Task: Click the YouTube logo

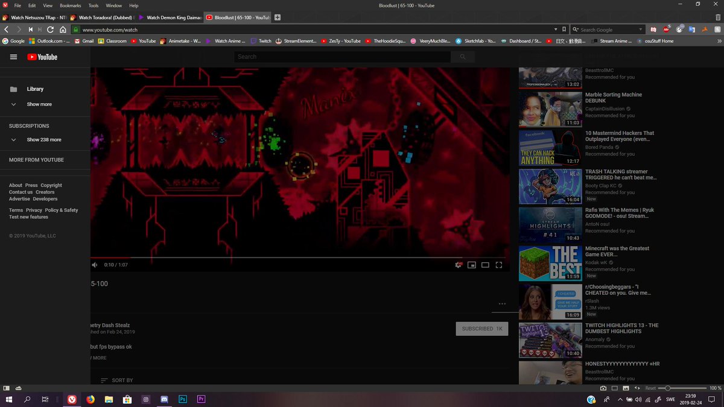Action: [42, 57]
